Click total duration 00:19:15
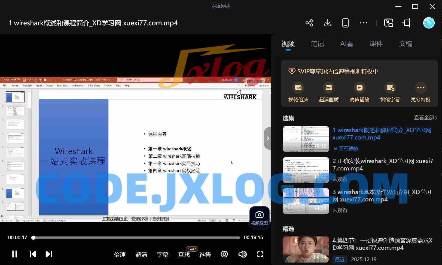The image size is (442, 265). click(x=254, y=238)
